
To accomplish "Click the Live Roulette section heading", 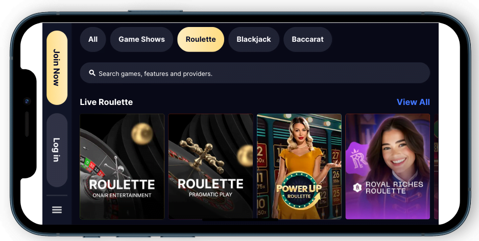I will [x=106, y=102].
